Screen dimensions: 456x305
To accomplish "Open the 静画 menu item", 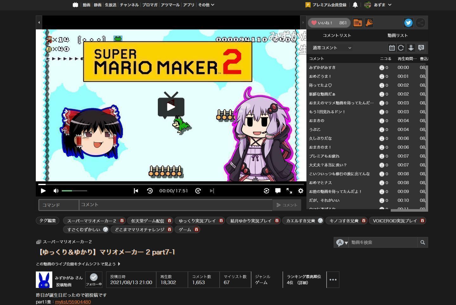I will point(98,5).
